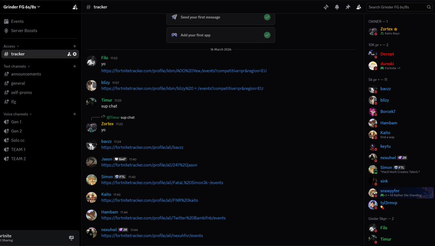Viewport: 435px width, 246px height.
Task: Open notification settings bell icon
Action: click(x=337, y=7)
